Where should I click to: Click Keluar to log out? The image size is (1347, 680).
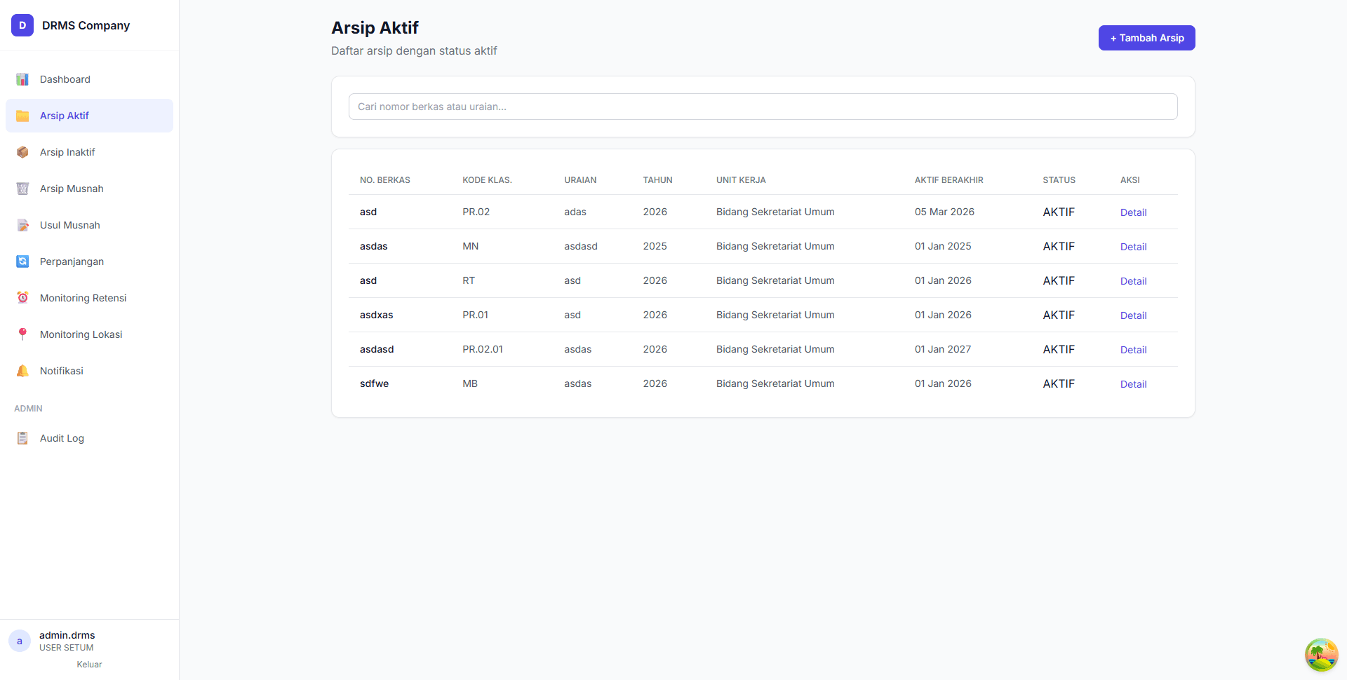point(89,665)
